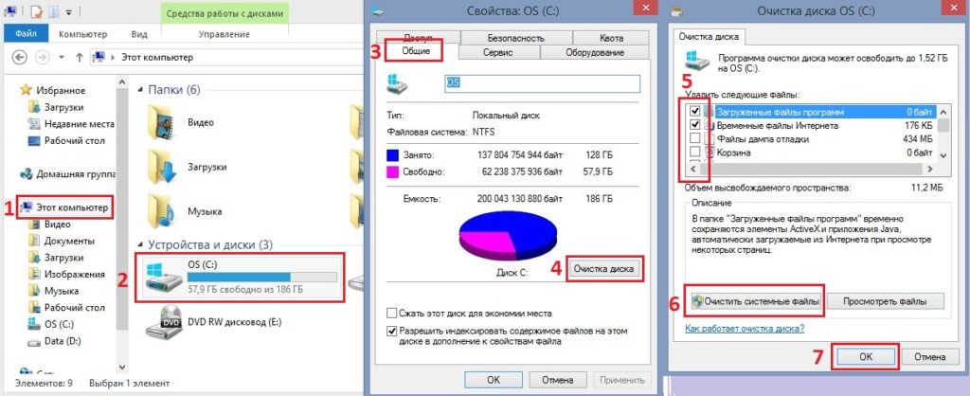Click the back navigation arrow in Explorer
The width and height of the screenshot is (970, 396).
[x=20, y=58]
